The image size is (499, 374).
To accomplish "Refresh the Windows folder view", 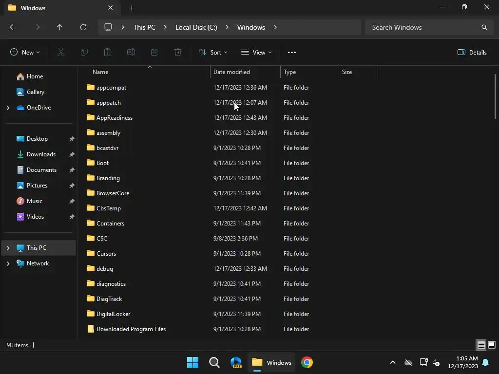I will point(83,27).
